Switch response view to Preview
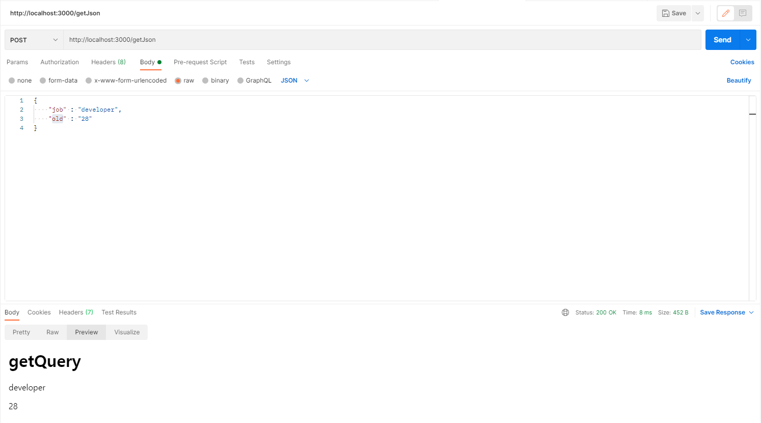The height and width of the screenshot is (423, 761). tap(86, 332)
